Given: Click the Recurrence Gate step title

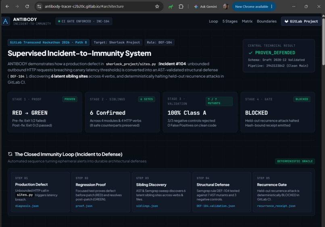Looking at the screenshot, I should [272, 185].
